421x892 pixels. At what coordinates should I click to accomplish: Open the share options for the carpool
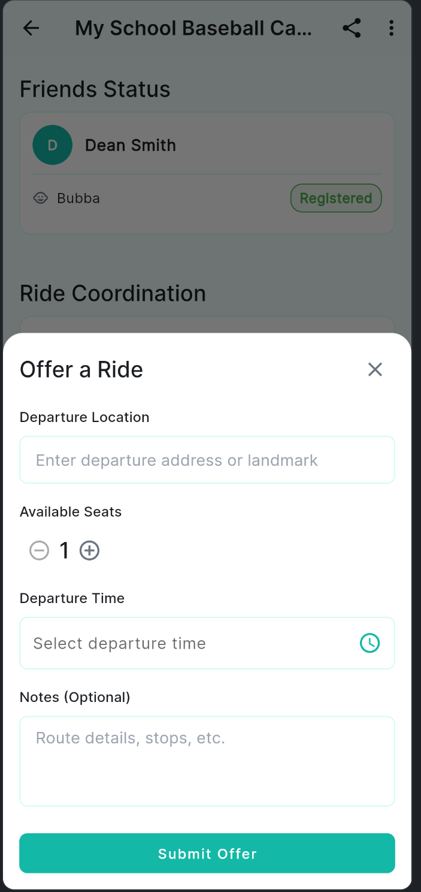tap(352, 28)
